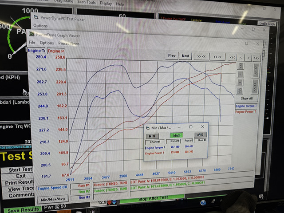Click the green Tunerc run #2 field

[110, 190]
